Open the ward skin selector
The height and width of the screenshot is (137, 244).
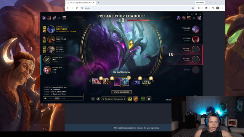point(143,99)
